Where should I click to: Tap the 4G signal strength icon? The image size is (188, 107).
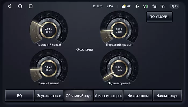[x=154, y=6]
